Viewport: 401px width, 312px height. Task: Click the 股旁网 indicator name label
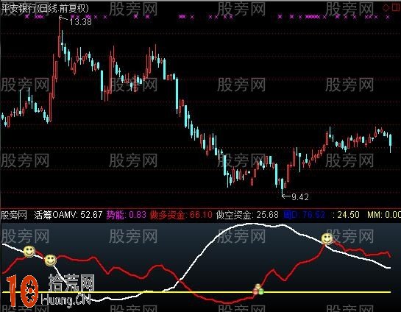click(14, 215)
